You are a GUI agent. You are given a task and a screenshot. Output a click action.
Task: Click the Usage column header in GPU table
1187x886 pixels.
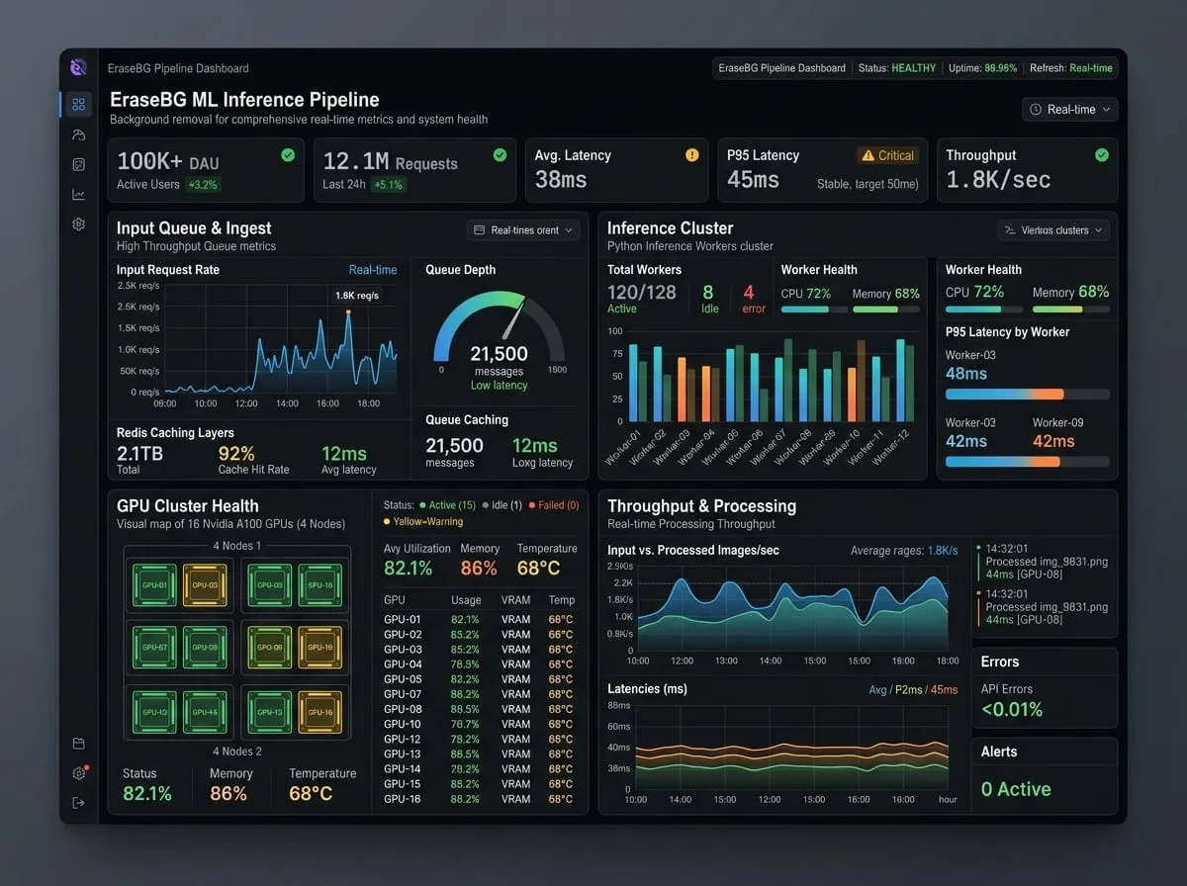pyautogui.click(x=466, y=600)
